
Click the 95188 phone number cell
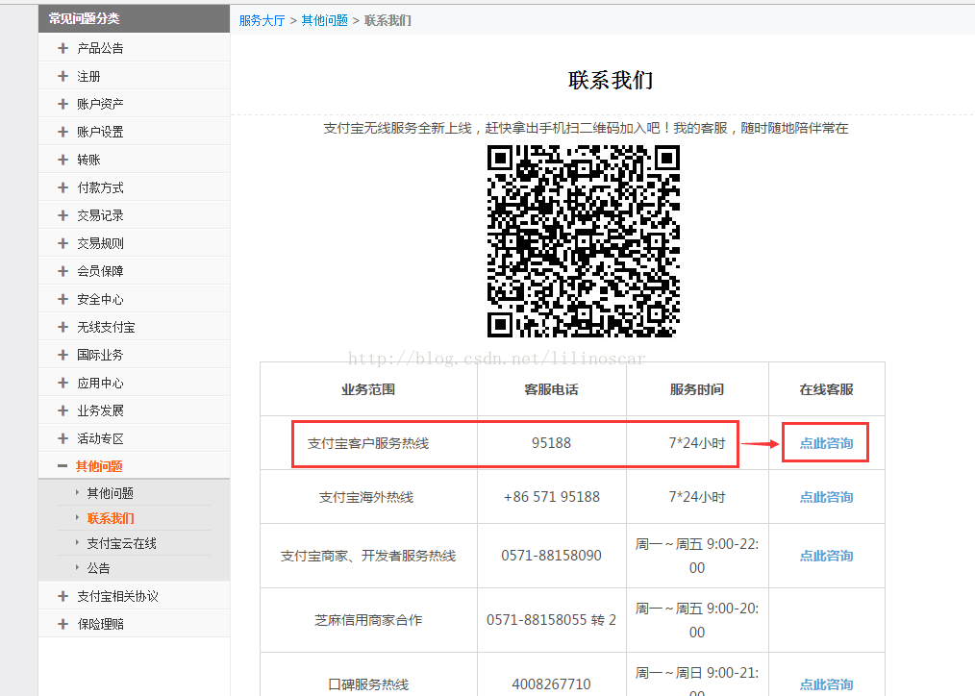pyautogui.click(x=551, y=443)
